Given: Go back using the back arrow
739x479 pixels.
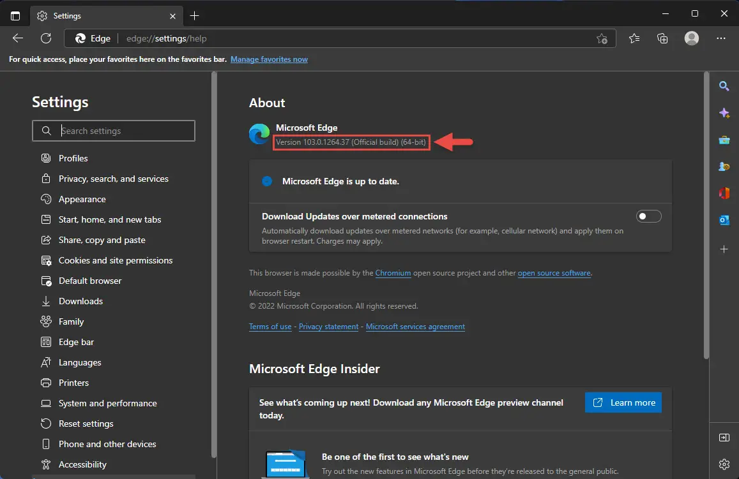Looking at the screenshot, I should click(x=18, y=38).
